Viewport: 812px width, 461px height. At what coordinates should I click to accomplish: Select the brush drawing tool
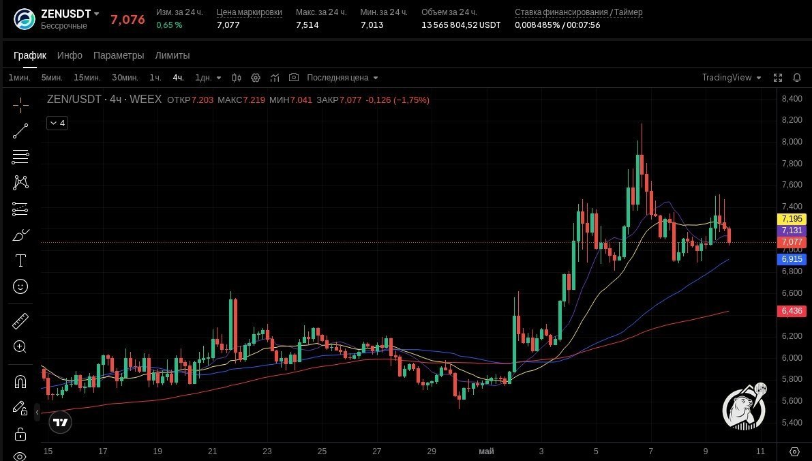(20, 235)
